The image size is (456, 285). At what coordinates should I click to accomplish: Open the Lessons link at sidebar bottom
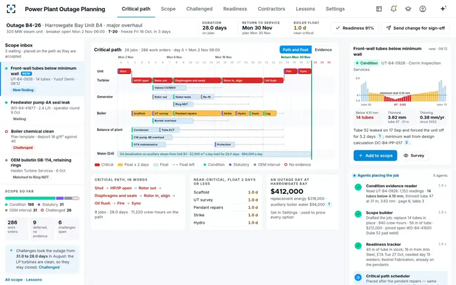point(34,280)
